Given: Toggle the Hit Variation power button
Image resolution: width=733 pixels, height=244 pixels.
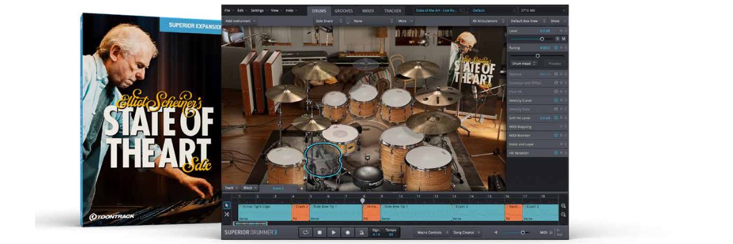Looking at the screenshot, I should click(x=556, y=153).
